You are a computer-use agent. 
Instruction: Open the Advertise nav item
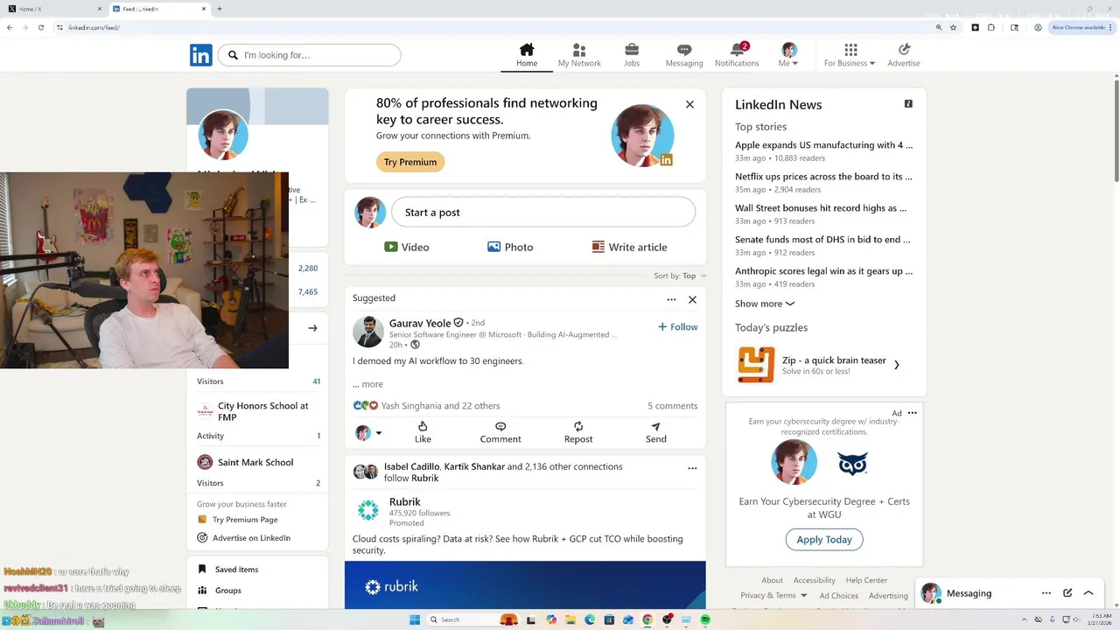904,54
